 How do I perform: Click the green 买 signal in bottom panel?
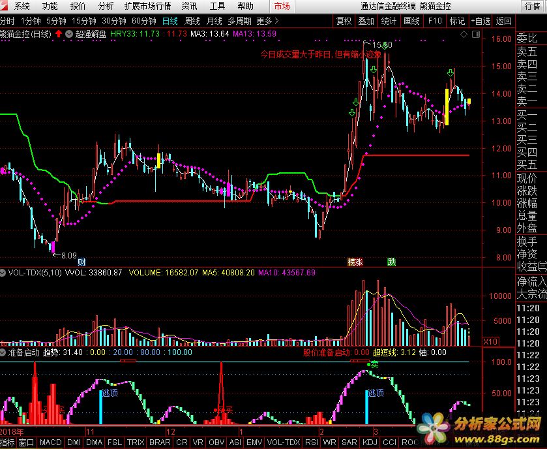point(374,365)
